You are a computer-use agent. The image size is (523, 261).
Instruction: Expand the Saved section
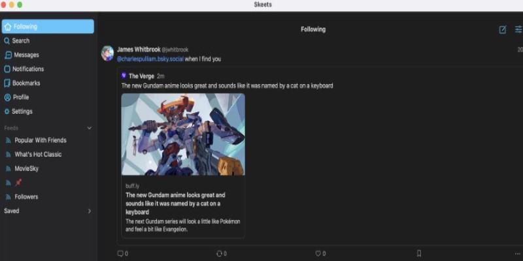pyautogui.click(x=90, y=211)
